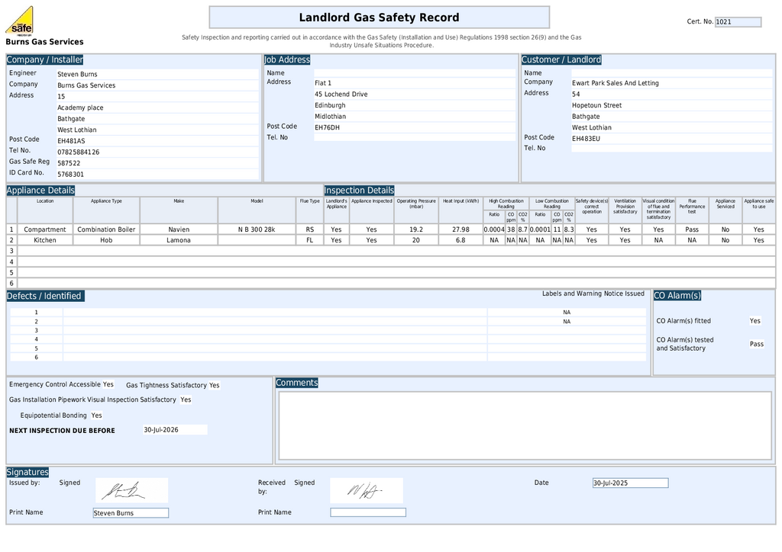Click high combustion ratio '0.0004' cell
Image resolution: width=782 pixels, height=552 pixels.
click(x=494, y=229)
